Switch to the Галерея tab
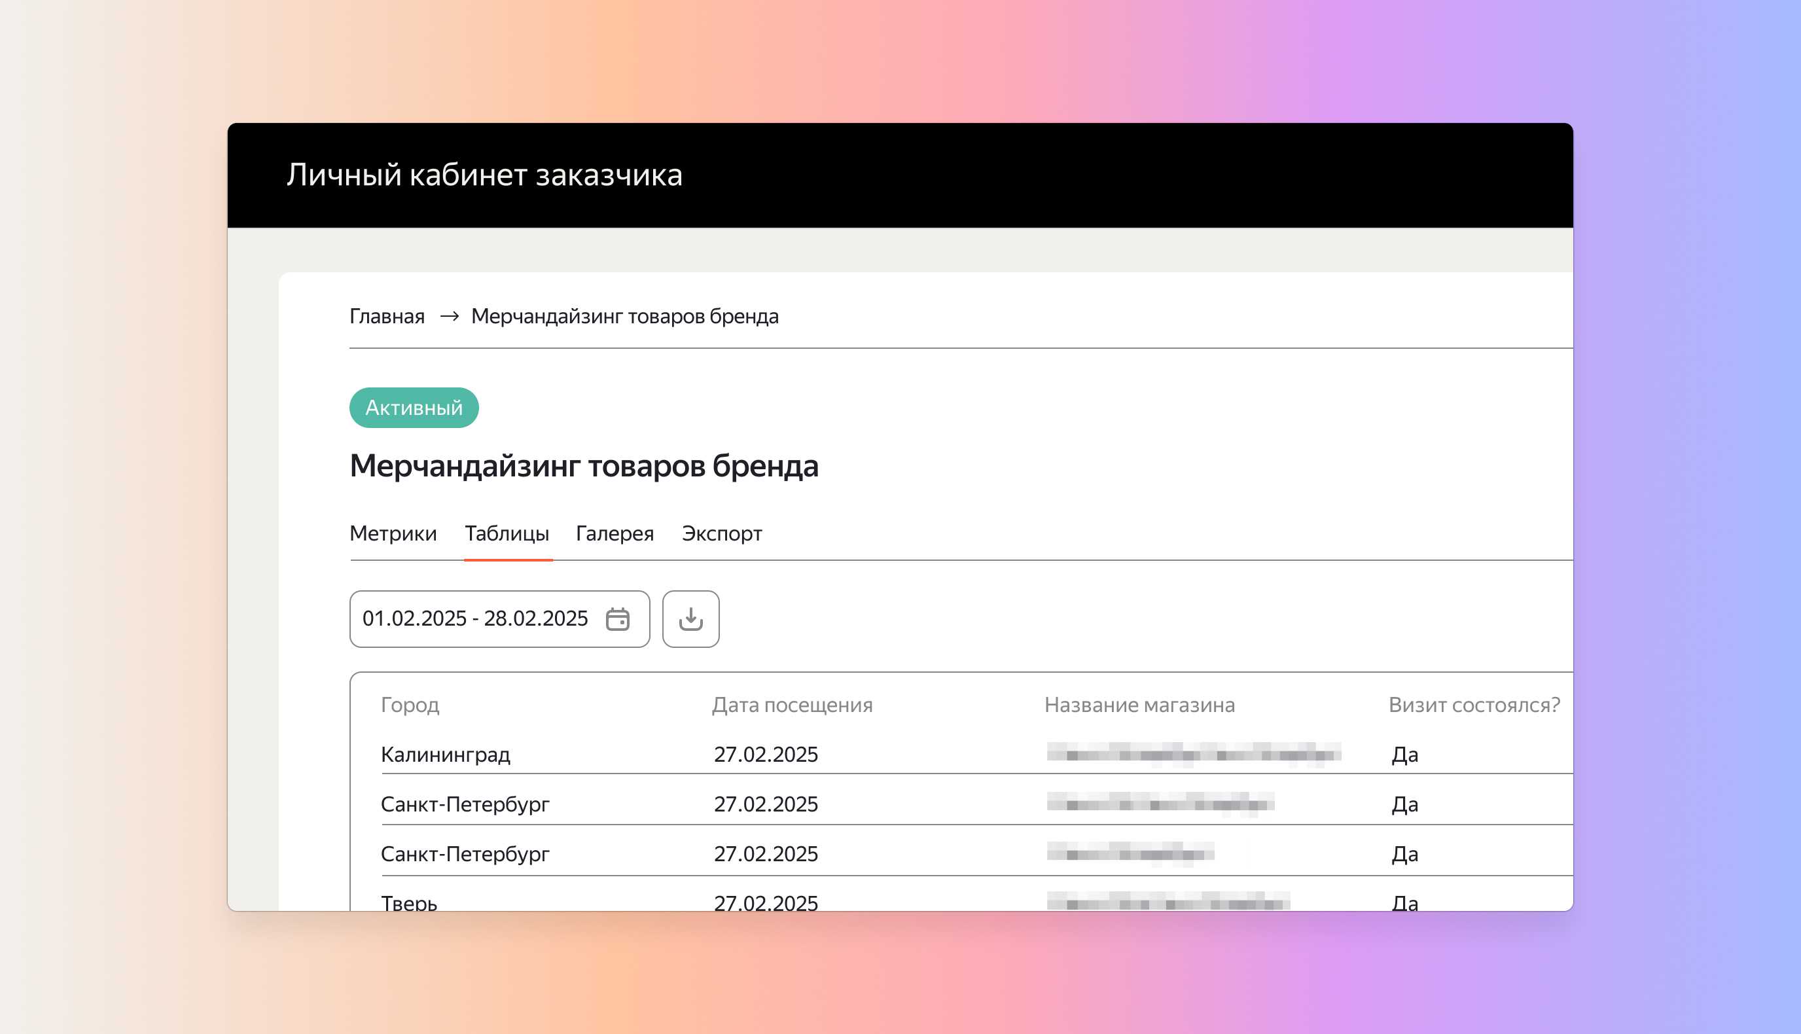The width and height of the screenshot is (1801, 1034). pyautogui.click(x=615, y=533)
